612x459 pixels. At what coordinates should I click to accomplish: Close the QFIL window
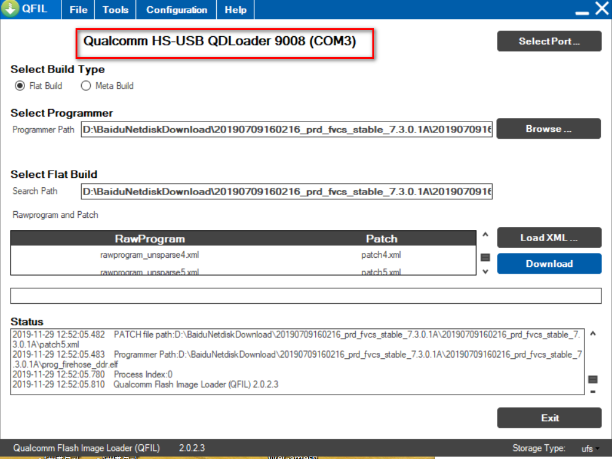click(601, 9)
